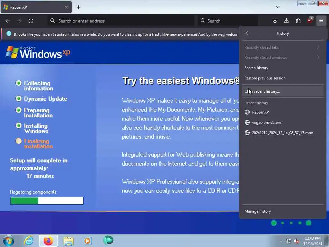Select Clear recent history
The height and width of the screenshot is (247, 329).
click(282, 91)
